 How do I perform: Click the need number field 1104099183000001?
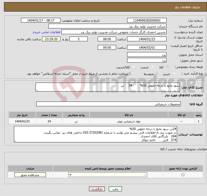coord(147,20)
